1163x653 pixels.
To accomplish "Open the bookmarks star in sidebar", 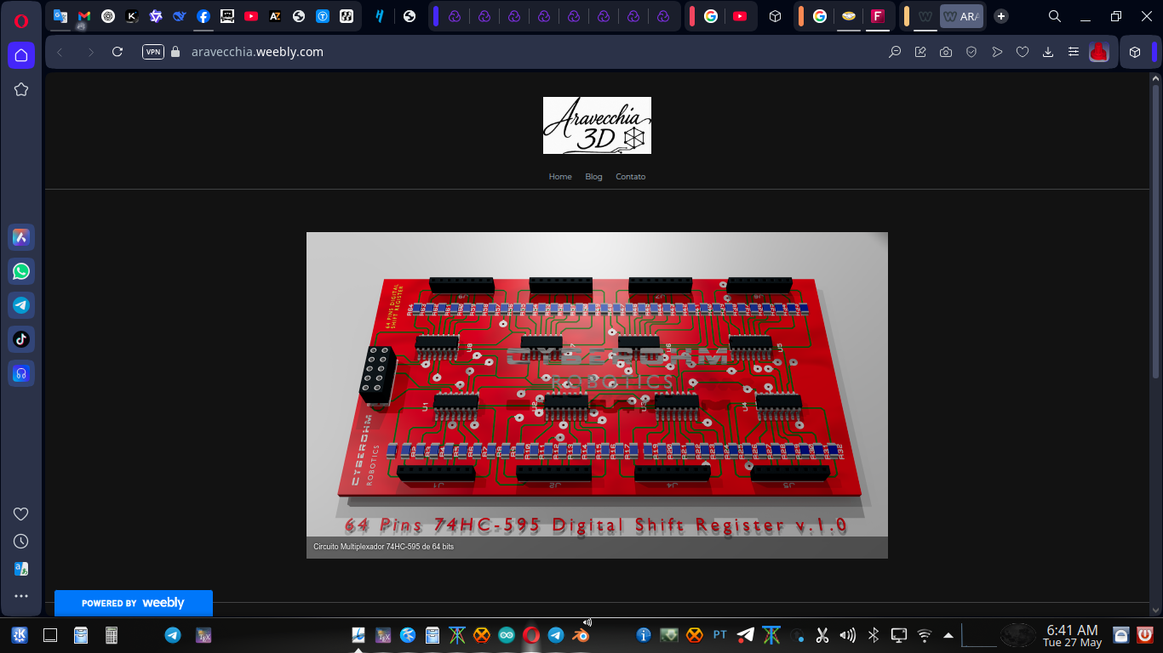I will [21, 89].
